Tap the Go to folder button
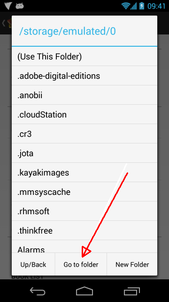169x302 pixels. pyautogui.click(x=81, y=264)
